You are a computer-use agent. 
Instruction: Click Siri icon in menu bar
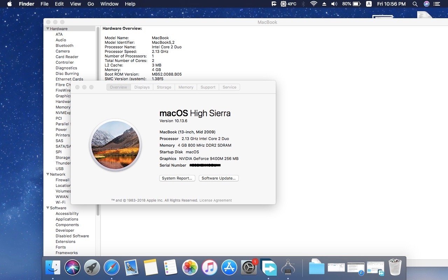click(x=426, y=4)
